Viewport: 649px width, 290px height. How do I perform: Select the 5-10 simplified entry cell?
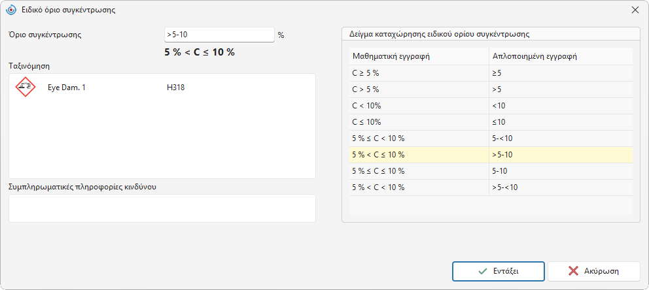tap(561, 171)
